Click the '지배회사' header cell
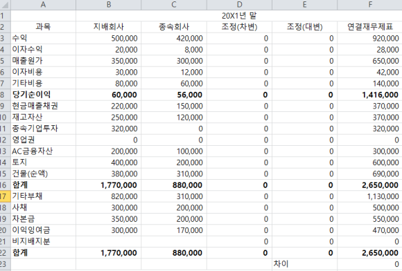This screenshot has height=271, width=402. [x=108, y=27]
